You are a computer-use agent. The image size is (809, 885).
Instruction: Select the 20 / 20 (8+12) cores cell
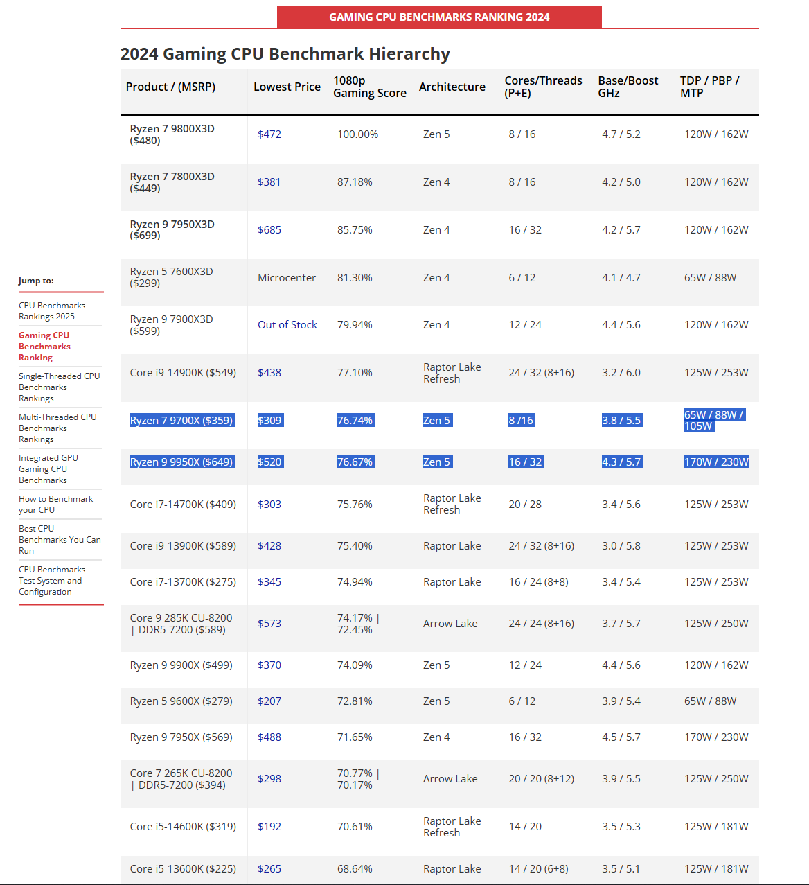(542, 779)
